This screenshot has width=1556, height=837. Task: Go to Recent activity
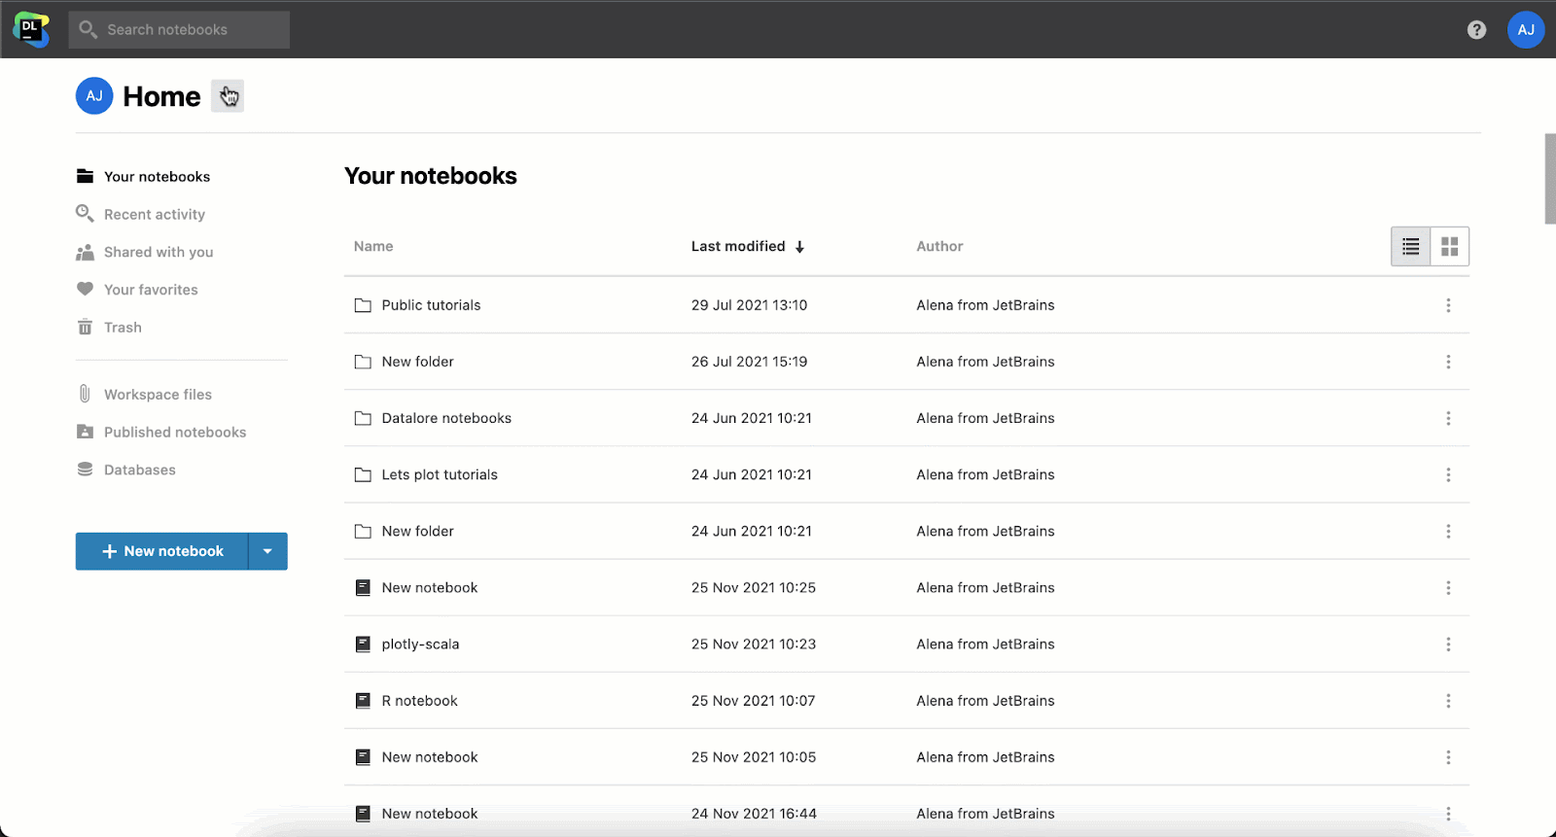154,215
